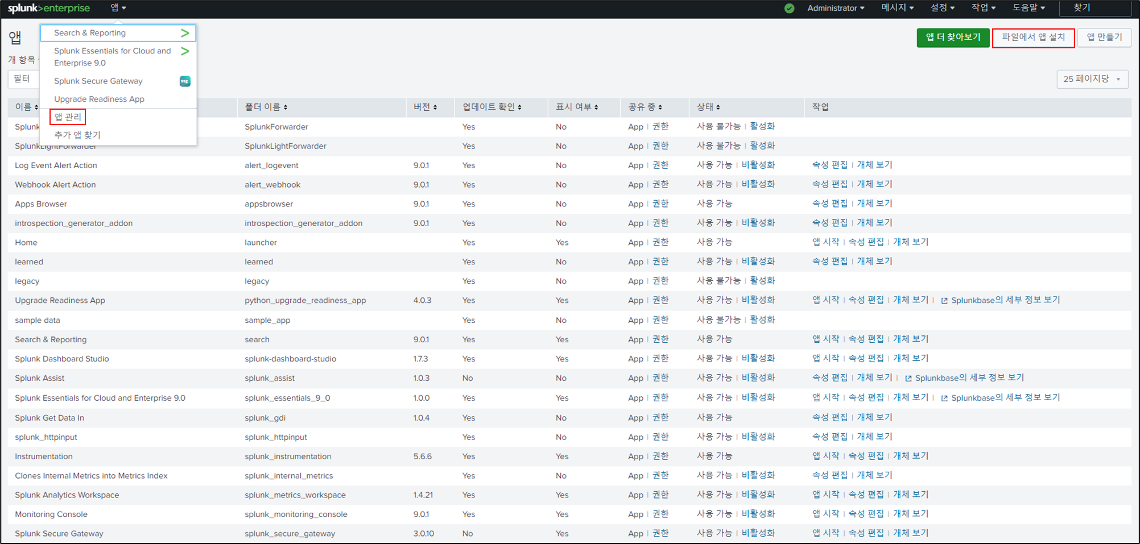Click 활성화 link for SplunkForwarder
This screenshot has width=1140, height=544.
[x=762, y=127]
